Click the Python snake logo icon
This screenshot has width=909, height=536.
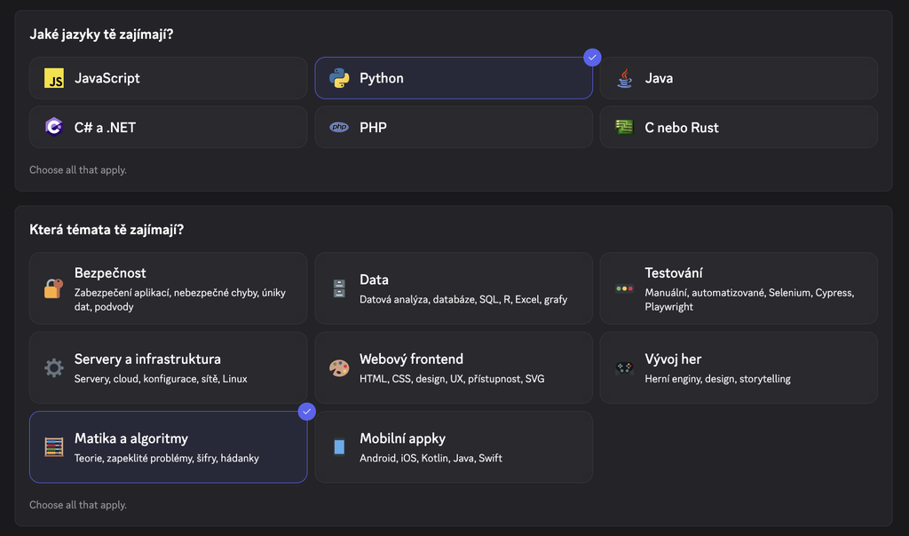[339, 78]
